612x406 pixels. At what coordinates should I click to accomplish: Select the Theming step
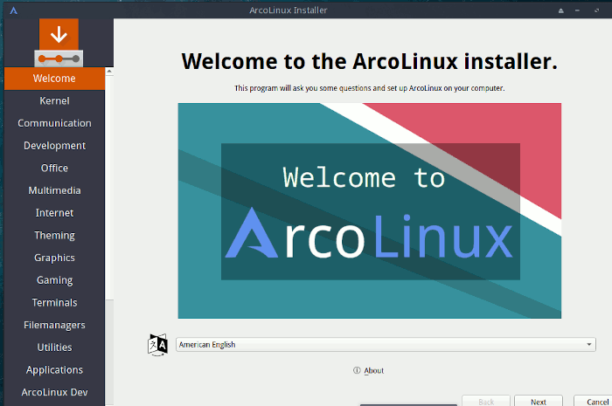coord(54,236)
